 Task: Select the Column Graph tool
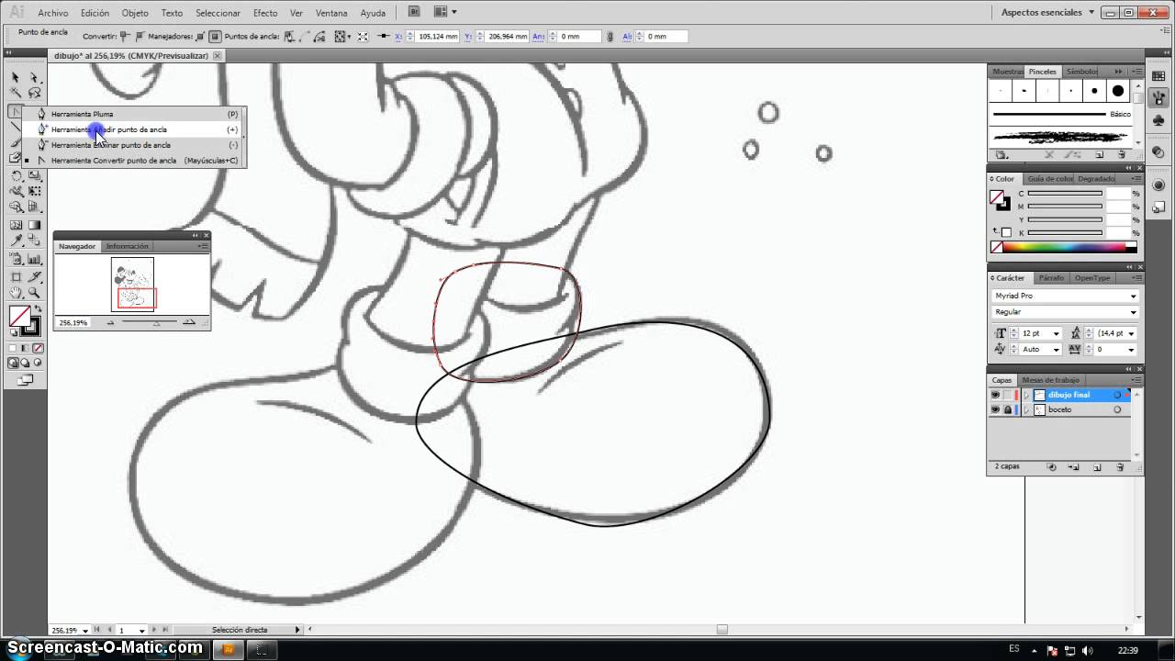click(x=35, y=260)
